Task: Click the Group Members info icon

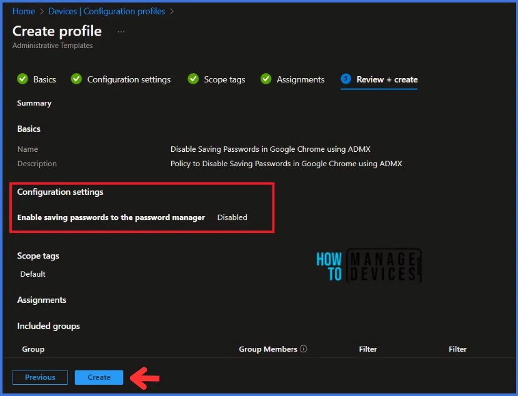Action: (304, 349)
